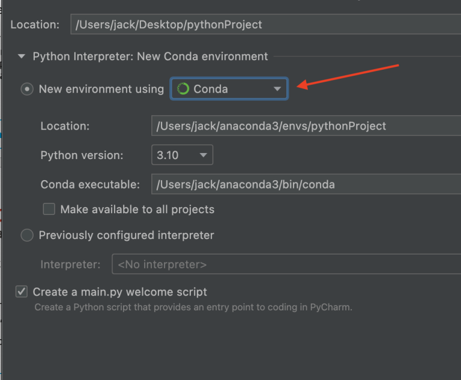Click the green Conda icon in the dropdown
Image resolution: width=461 pixels, height=380 pixels.
pos(183,89)
